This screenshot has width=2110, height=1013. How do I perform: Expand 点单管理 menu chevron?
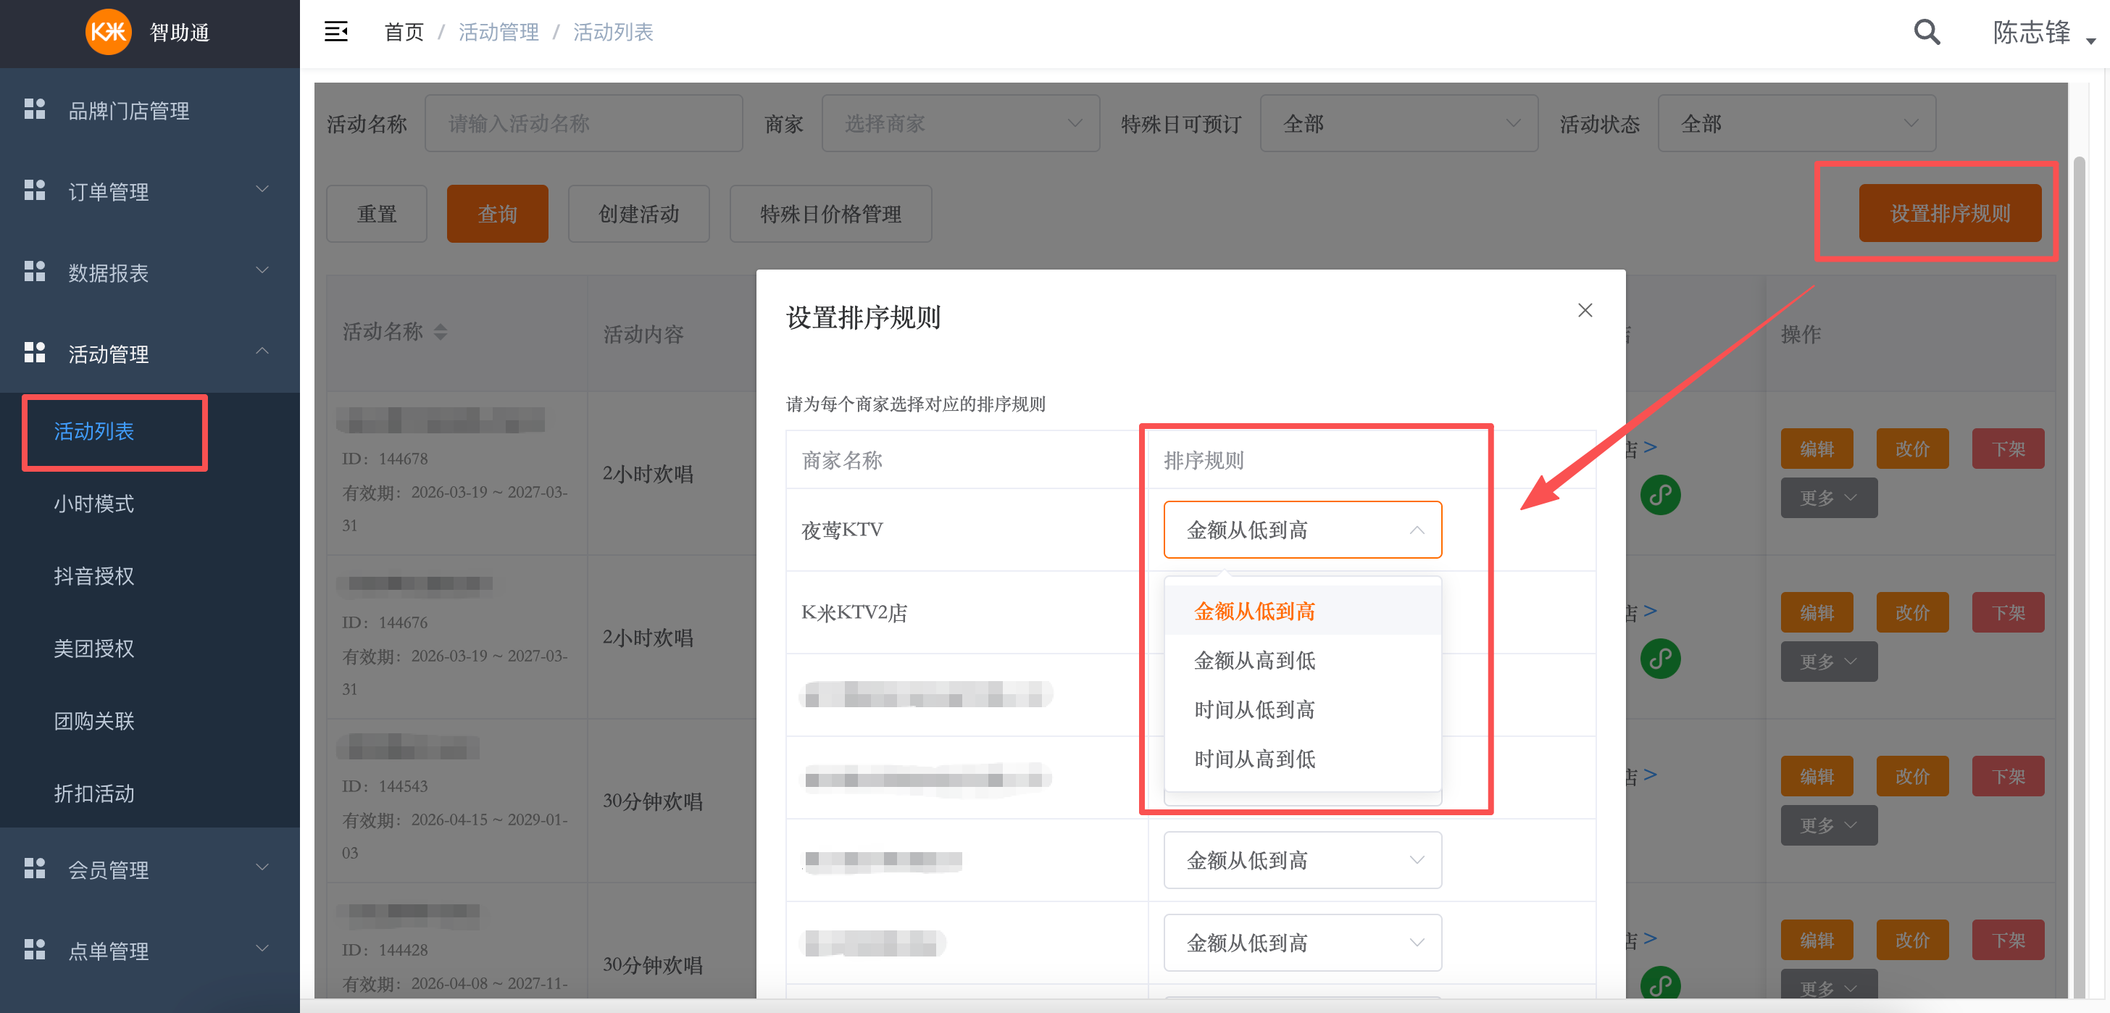(x=262, y=949)
